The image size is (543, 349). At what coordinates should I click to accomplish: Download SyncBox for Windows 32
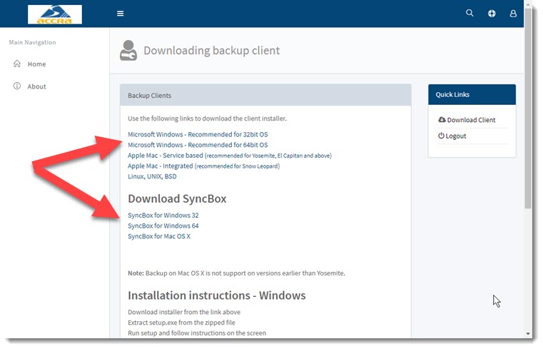pos(163,216)
